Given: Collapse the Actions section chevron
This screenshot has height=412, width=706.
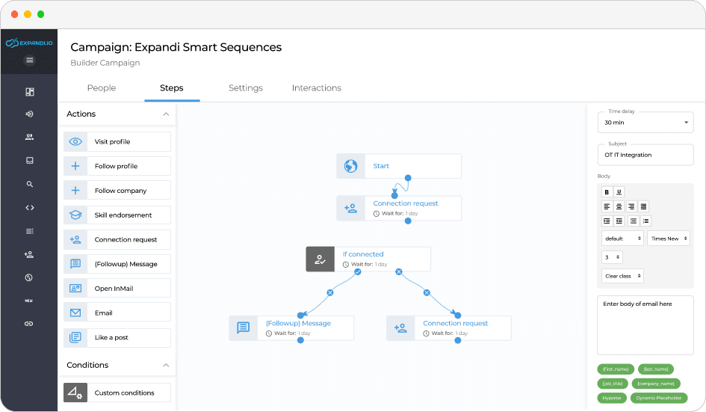Looking at the screenshot, I should click(x=166, y=114).
